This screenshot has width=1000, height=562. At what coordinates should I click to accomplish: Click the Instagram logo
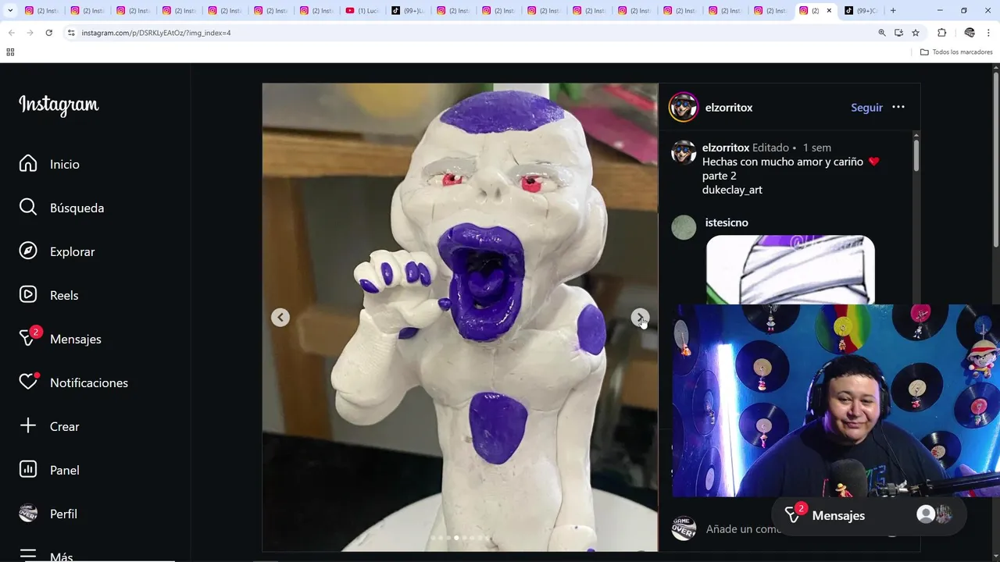pos(59,105)
